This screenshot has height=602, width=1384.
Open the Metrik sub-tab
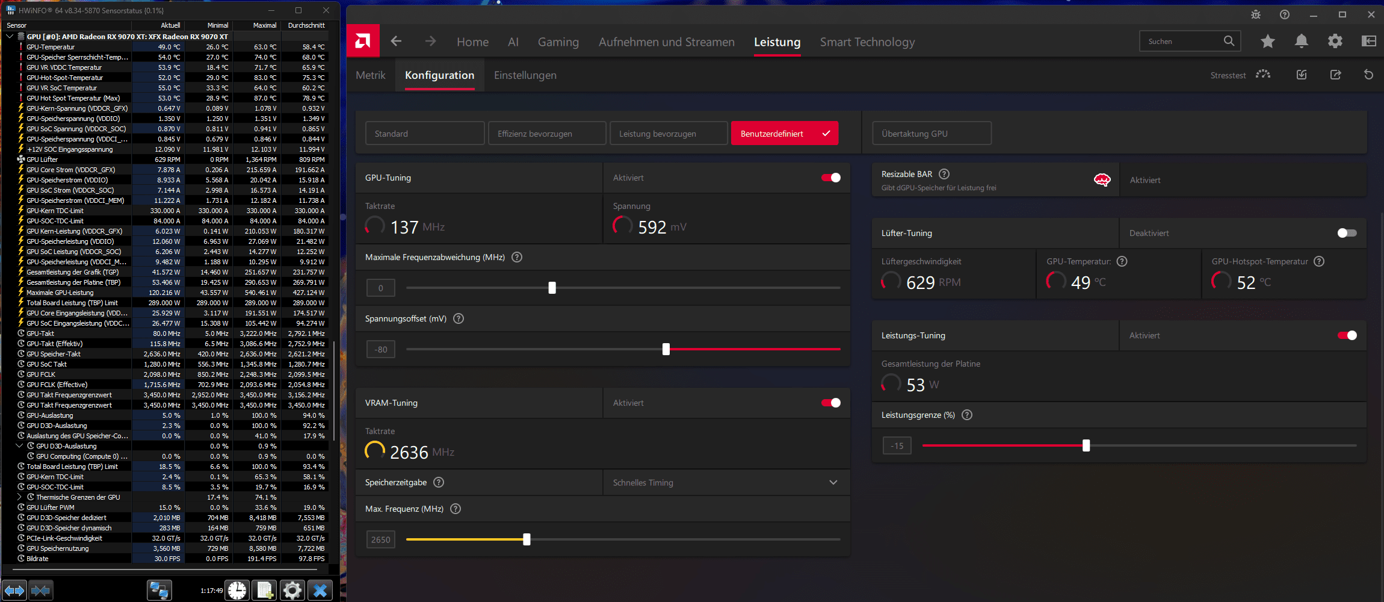(371, 75)
